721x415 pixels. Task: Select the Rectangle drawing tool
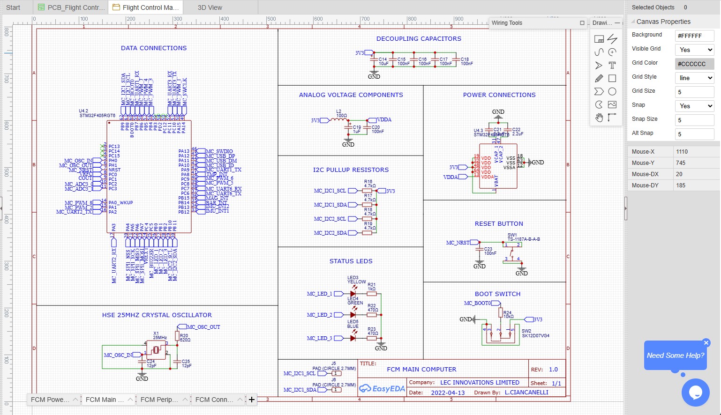612,78
